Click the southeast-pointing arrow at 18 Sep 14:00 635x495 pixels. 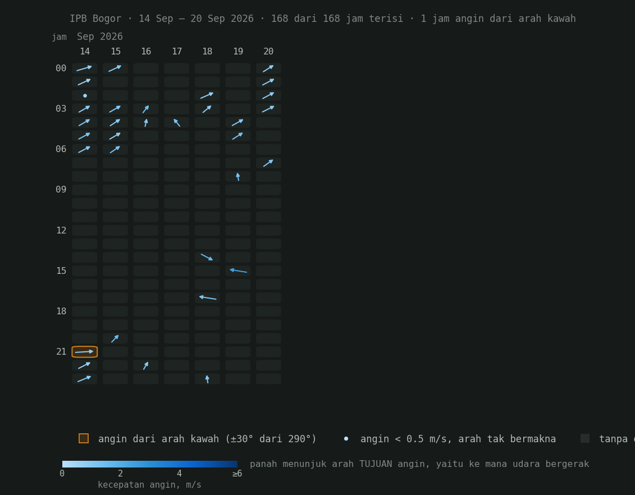coord(207,258)
